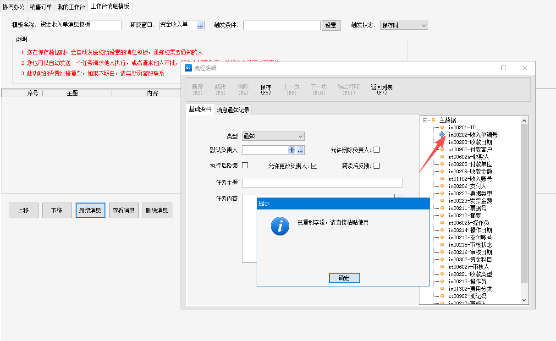Click 返回列表 (F7) in the toolbar

coord(381,89)
